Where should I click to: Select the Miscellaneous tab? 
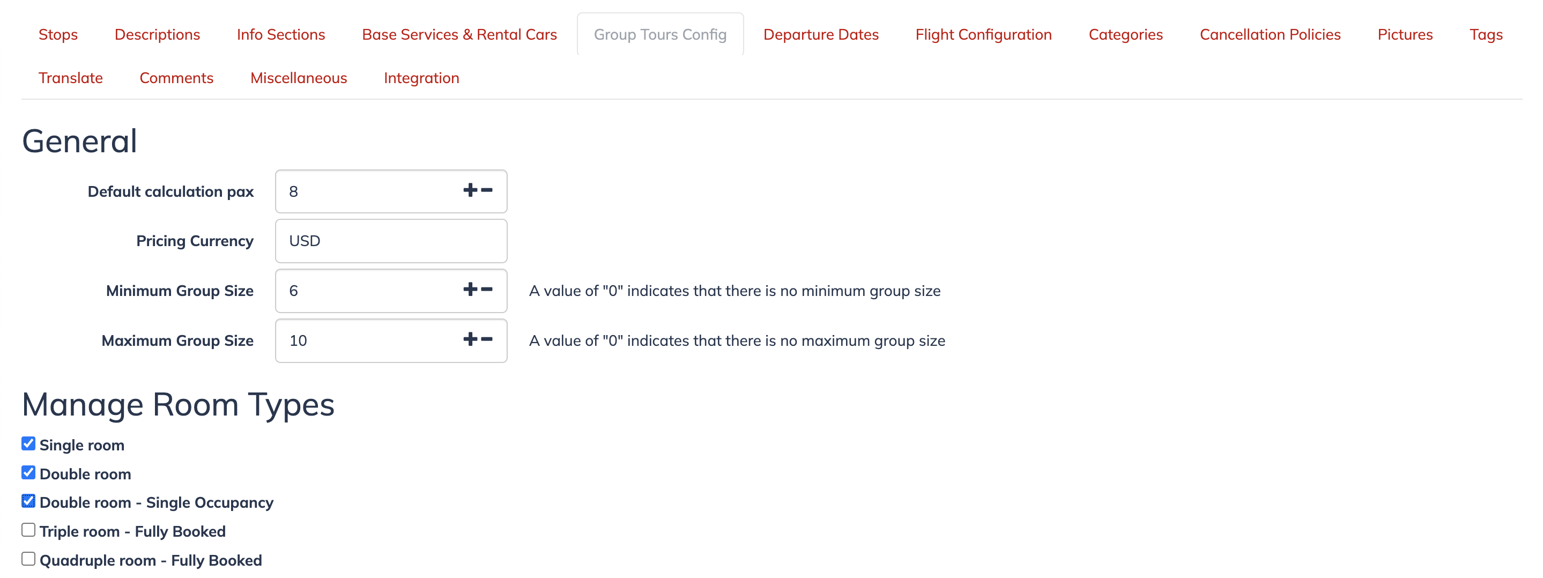[x=299, y=78]
